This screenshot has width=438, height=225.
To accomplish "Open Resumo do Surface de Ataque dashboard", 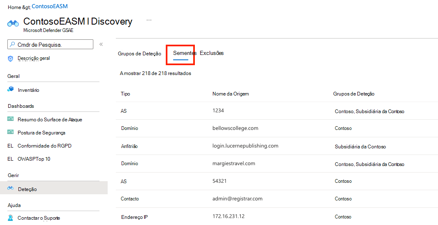I will click(50, 120).
